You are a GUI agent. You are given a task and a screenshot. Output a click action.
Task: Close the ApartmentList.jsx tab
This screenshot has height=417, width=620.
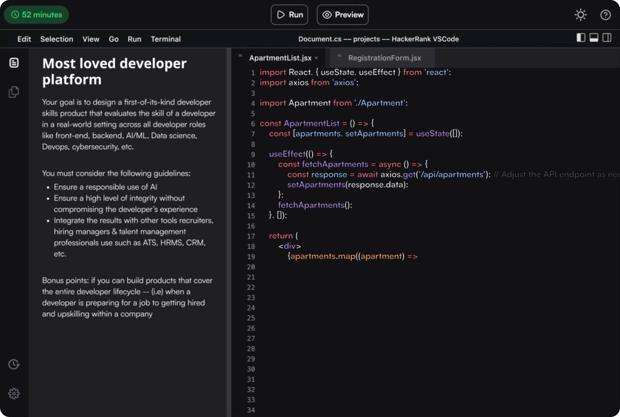[x=316, y=58]
